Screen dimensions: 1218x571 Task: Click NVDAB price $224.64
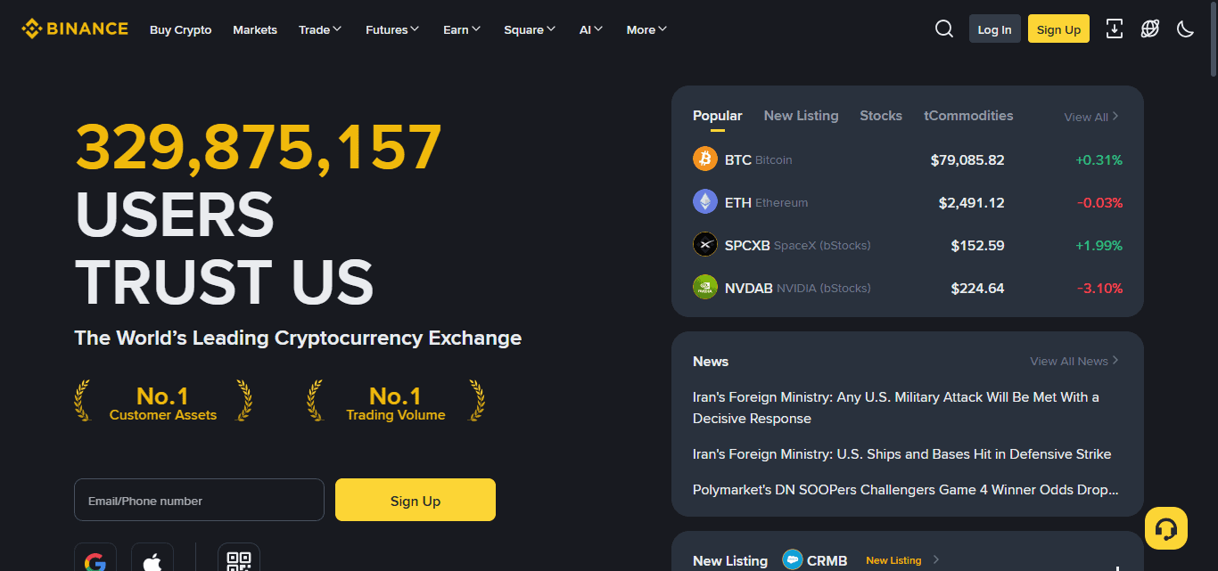click(978, 289)
